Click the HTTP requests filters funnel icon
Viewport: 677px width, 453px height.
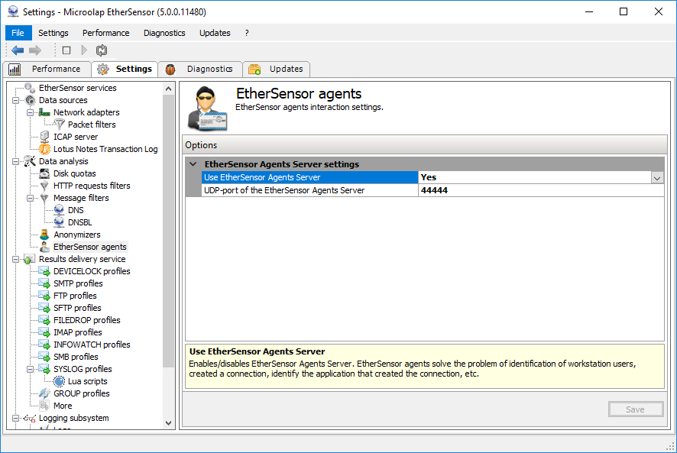(44, 186)
